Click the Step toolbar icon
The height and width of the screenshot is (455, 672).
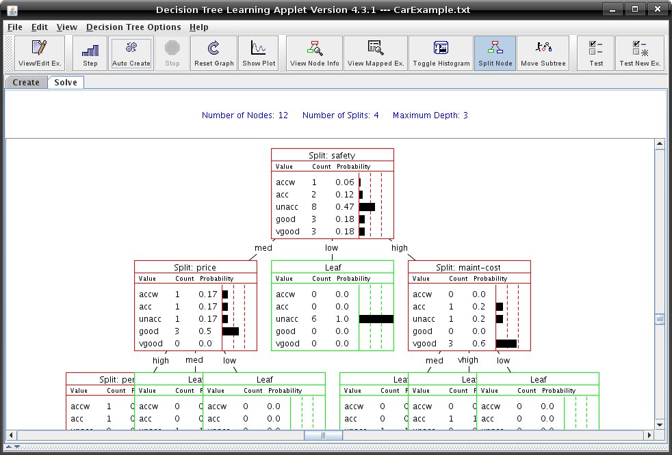click(x=90, y=53)
